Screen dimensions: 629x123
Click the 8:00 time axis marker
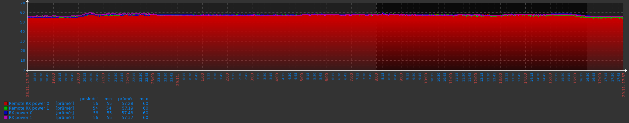coord(376,77)
